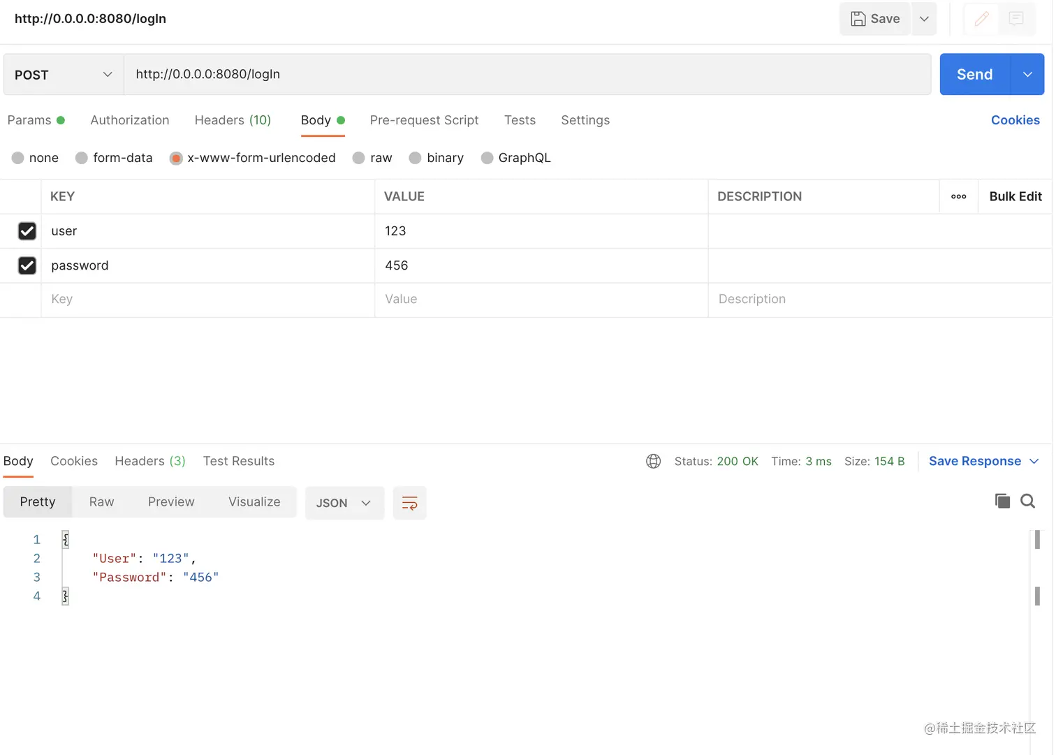The width and height of the screenshot is (1056, 755).
Task: Copy response with the copy icon
Action: [1002, 501]
